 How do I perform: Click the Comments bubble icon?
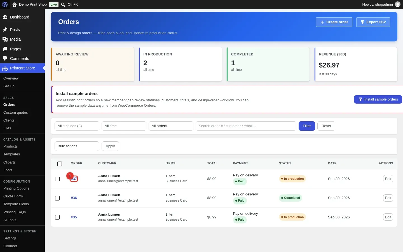pos(5,59)
